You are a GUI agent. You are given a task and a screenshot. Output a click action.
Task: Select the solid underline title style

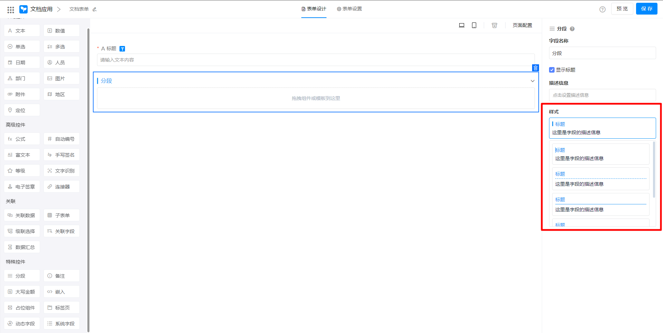[x=600, y=204]
